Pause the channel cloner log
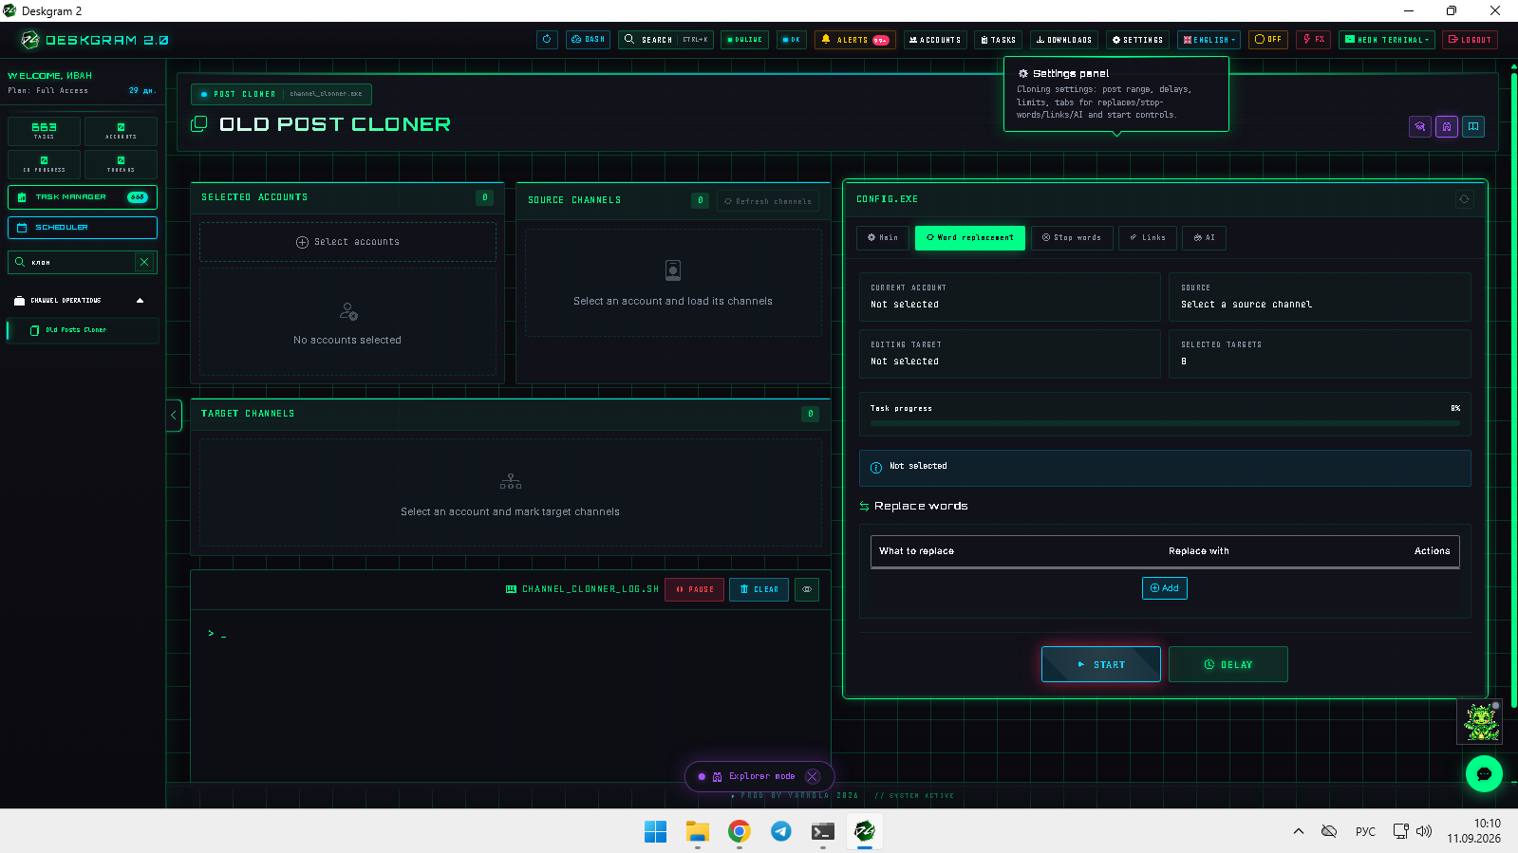The image size is (1518, 853). click(695, 589)
